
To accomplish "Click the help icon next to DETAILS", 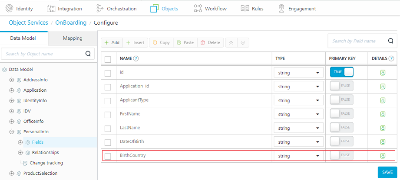I will [391, 58].
